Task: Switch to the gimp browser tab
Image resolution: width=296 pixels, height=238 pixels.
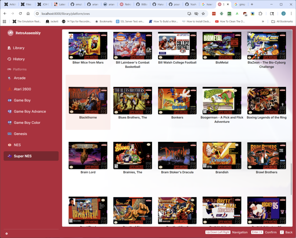Action: click(240, 4)
